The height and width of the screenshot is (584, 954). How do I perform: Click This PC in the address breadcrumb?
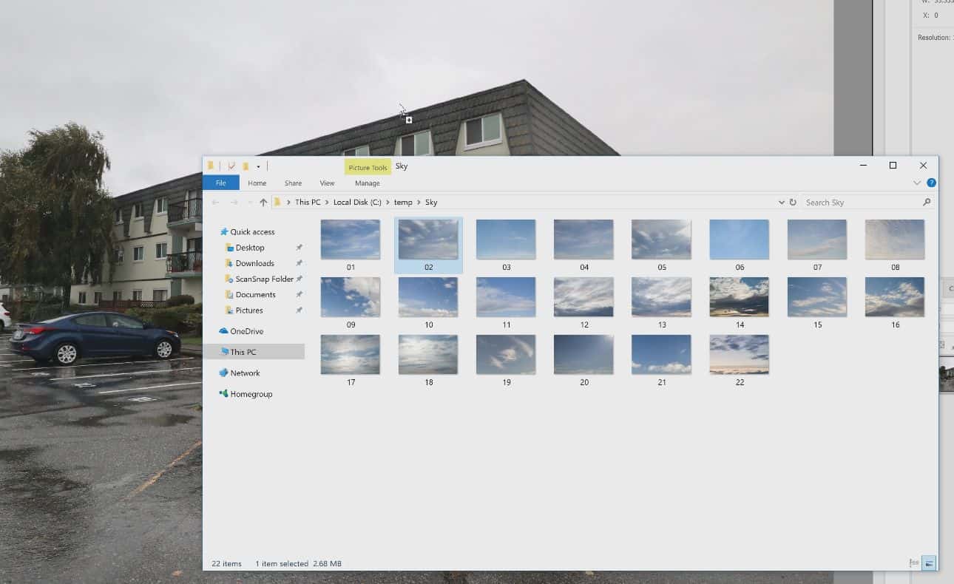click(x=308, y=202)
